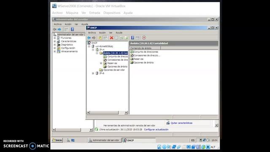Click VirtualBox USB pen status icon
The image size is (270, 152).
pos(179,147)
